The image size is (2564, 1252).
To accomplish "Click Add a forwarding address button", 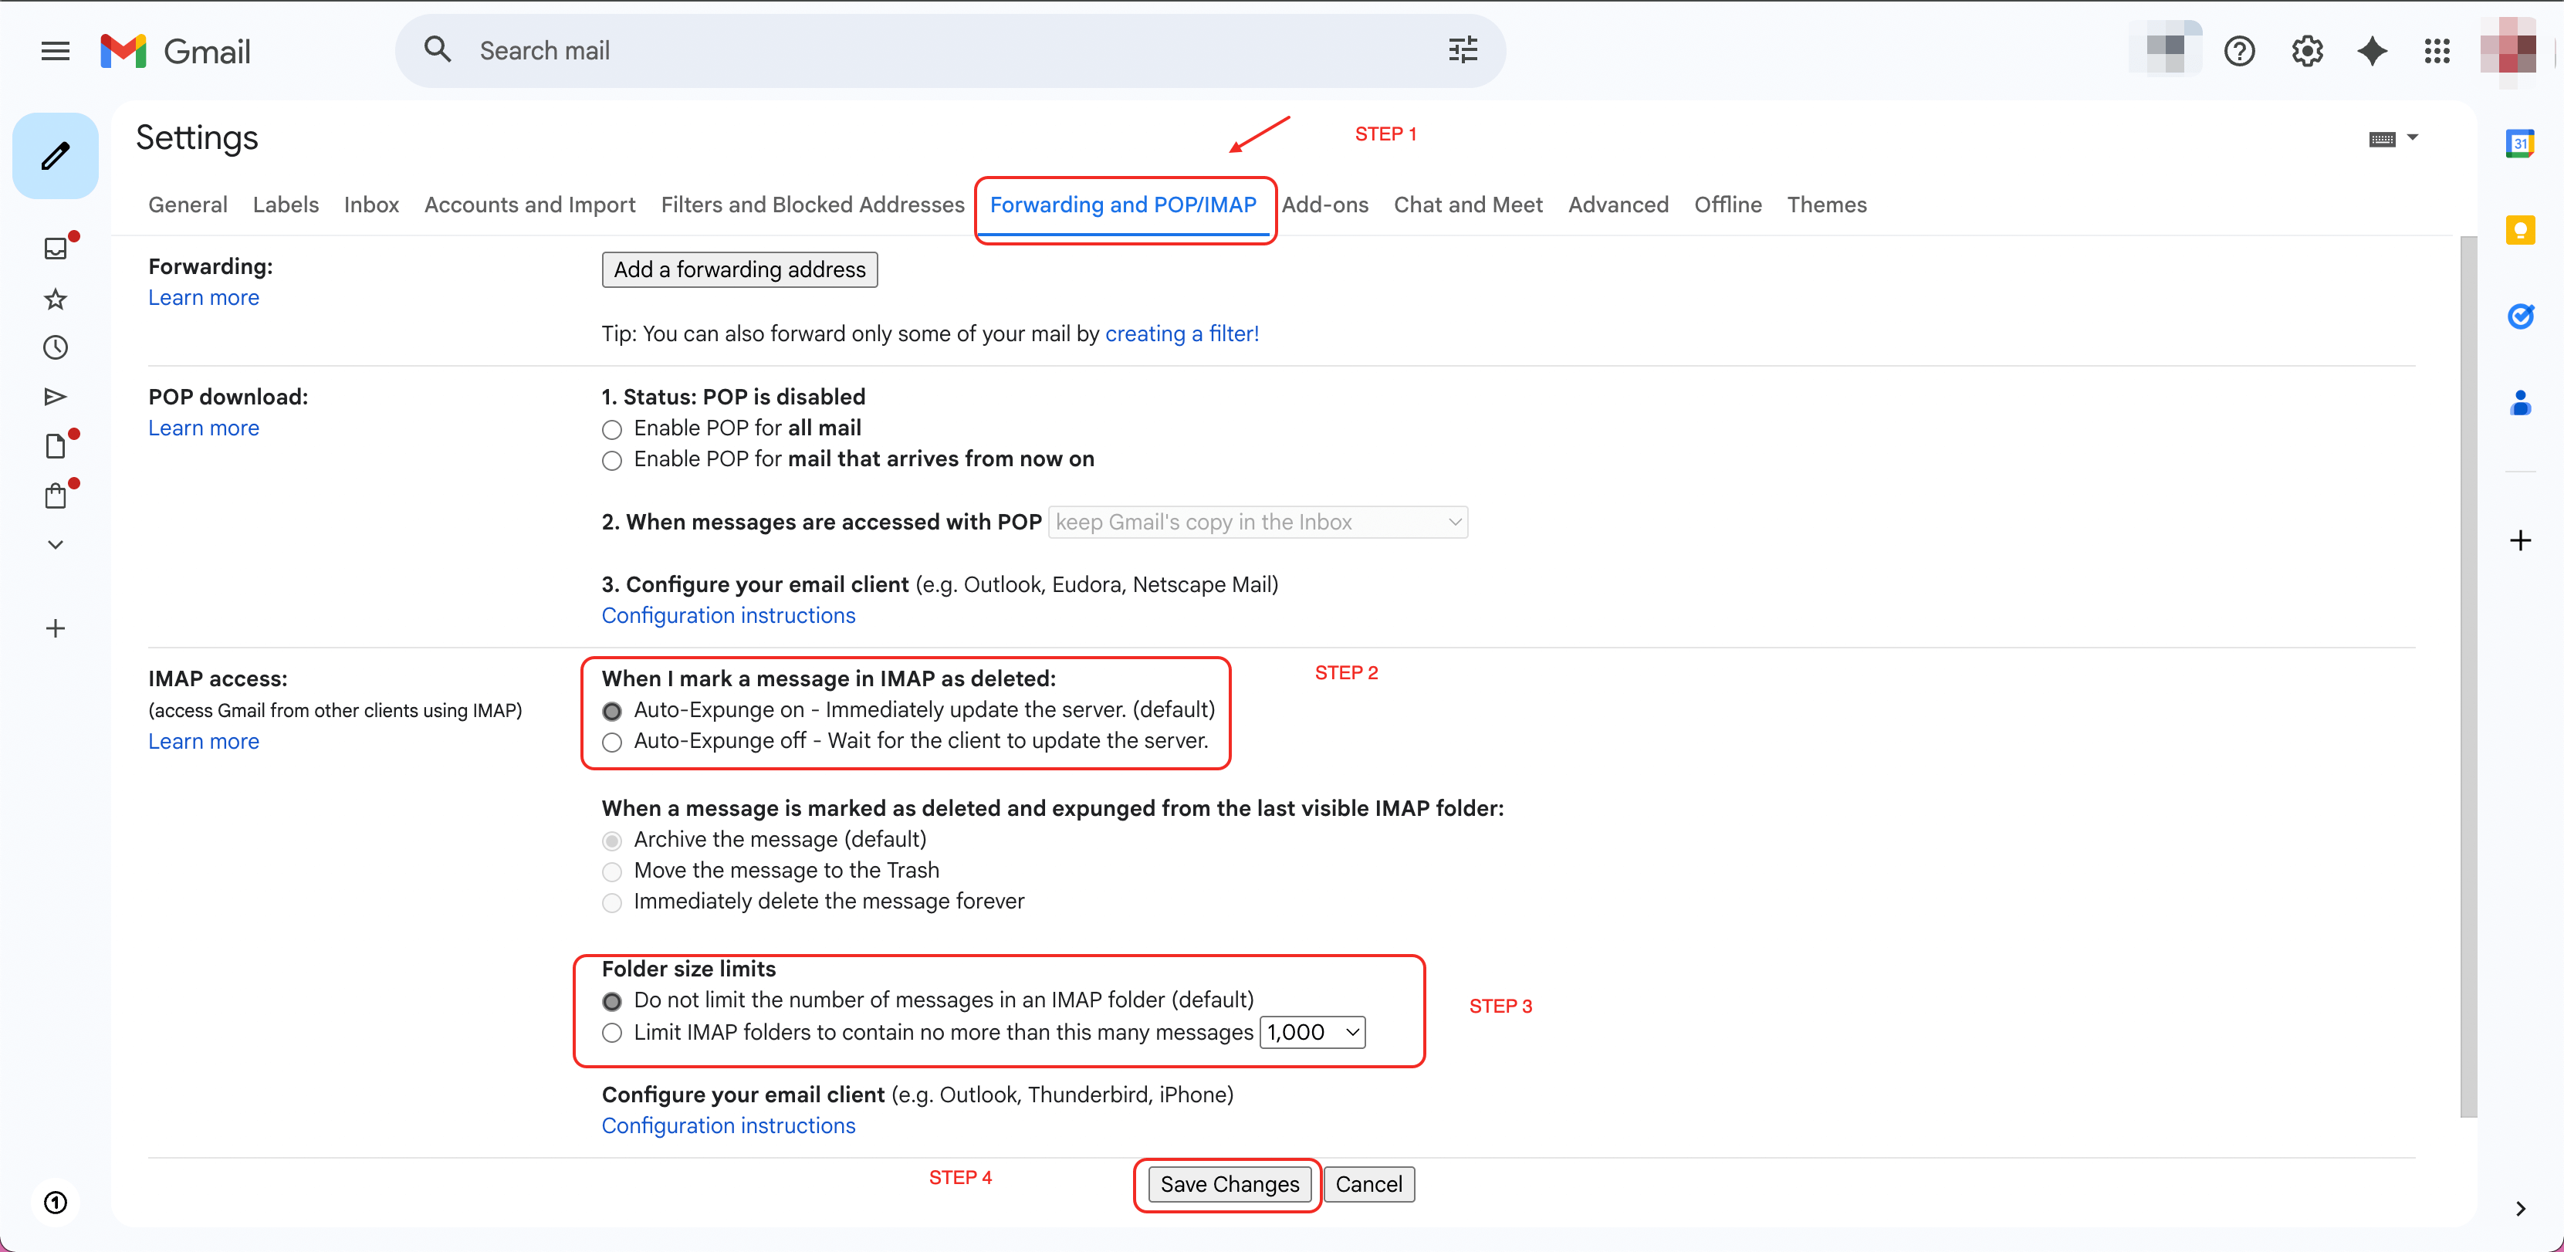I will [x=739, y=269].
